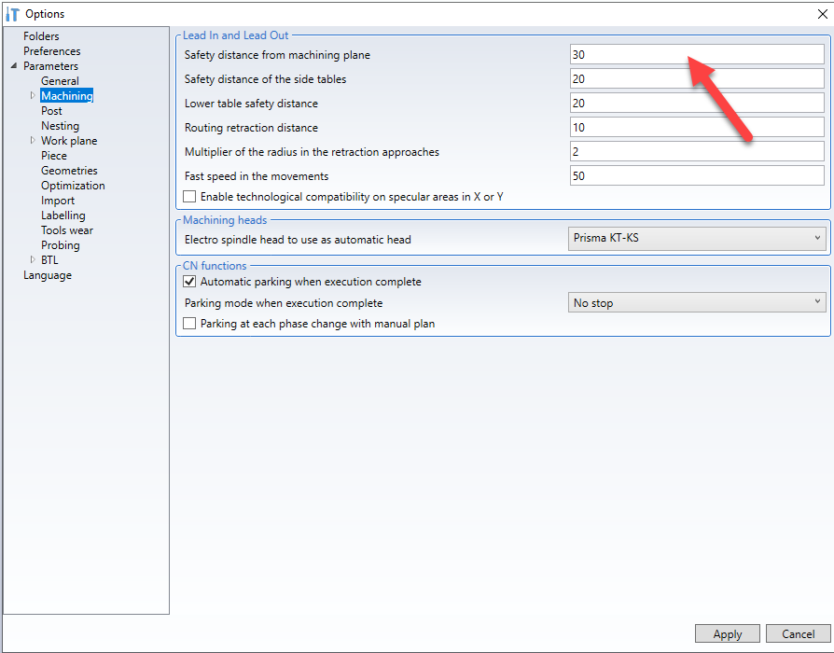Select Preferences in the options tree

click(x=51, y=51)
